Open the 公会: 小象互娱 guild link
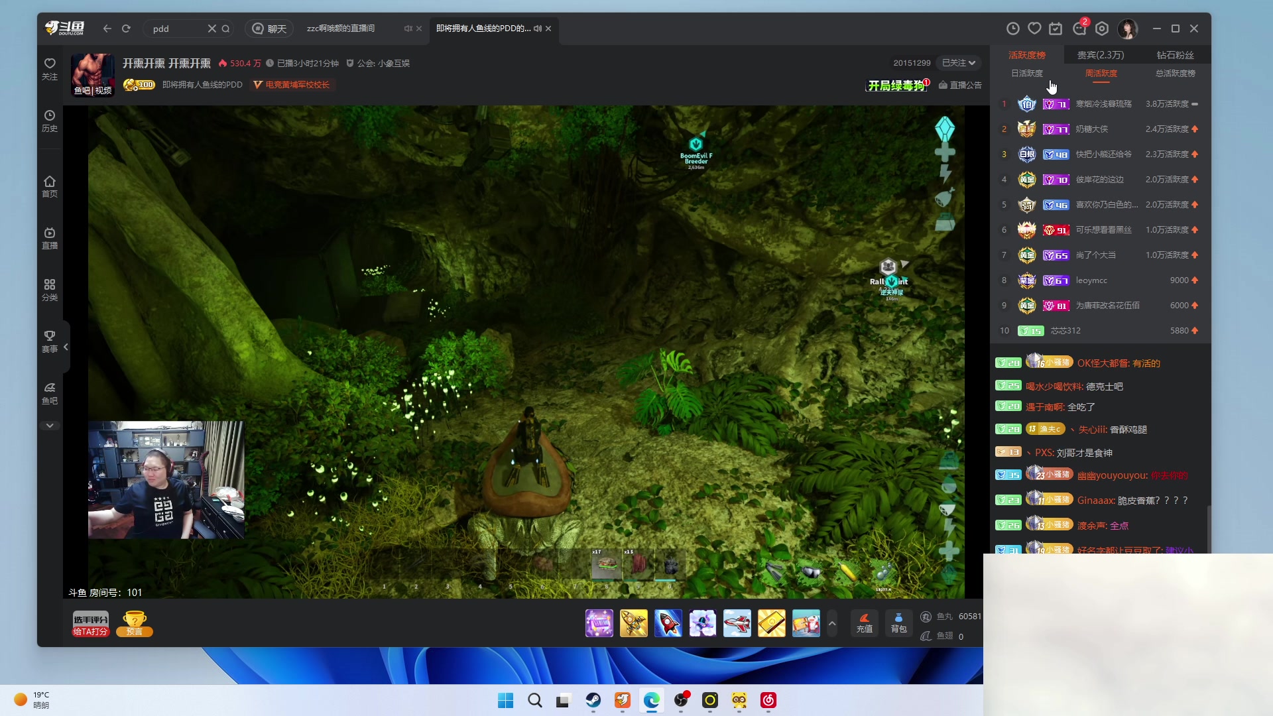1273x716 pixels. click(378, 63)
